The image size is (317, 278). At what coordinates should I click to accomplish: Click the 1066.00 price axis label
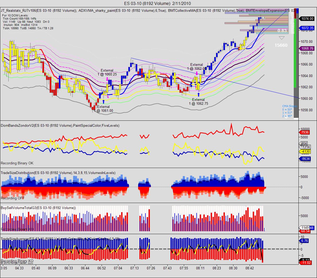[307, 64]
